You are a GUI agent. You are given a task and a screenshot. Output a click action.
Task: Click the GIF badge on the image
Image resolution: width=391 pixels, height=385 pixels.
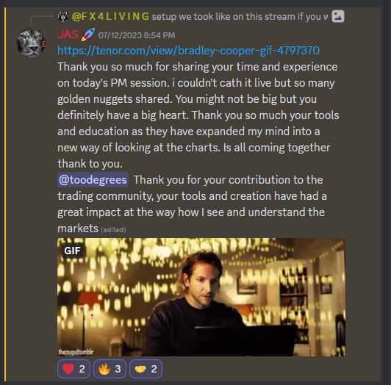[x=72, y=251]
